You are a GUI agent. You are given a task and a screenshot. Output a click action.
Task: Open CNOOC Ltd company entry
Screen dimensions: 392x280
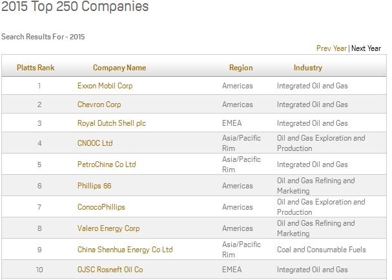pos(95,143)
